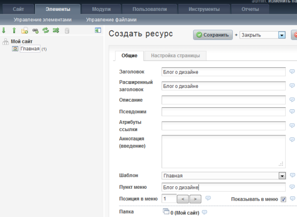Switch to the Настройка страницы tab
Screen dimensions: 297x217
tap(176, 56)
